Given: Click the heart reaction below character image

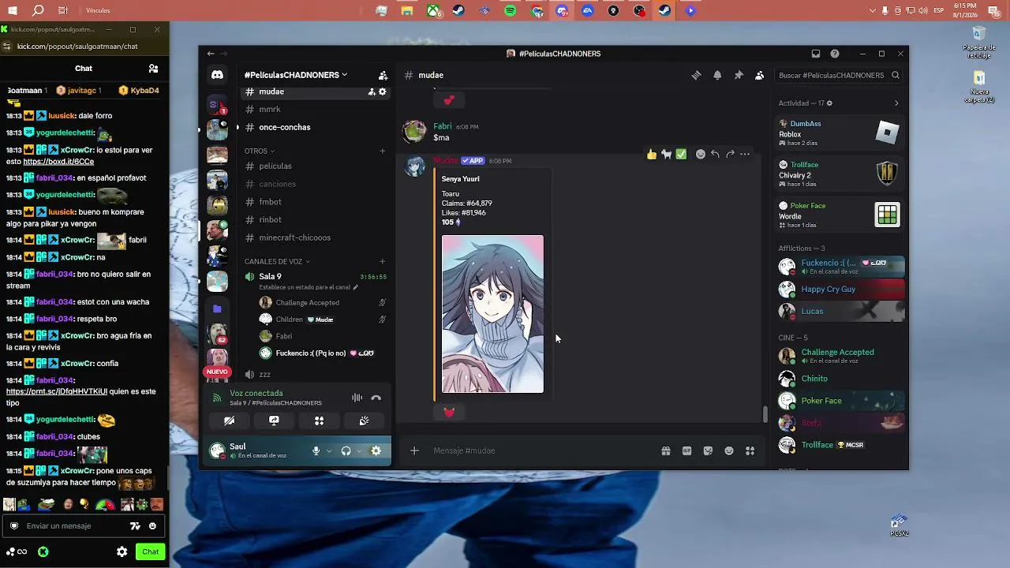Looking at the screenshot, I should click(x=449, y=412).
